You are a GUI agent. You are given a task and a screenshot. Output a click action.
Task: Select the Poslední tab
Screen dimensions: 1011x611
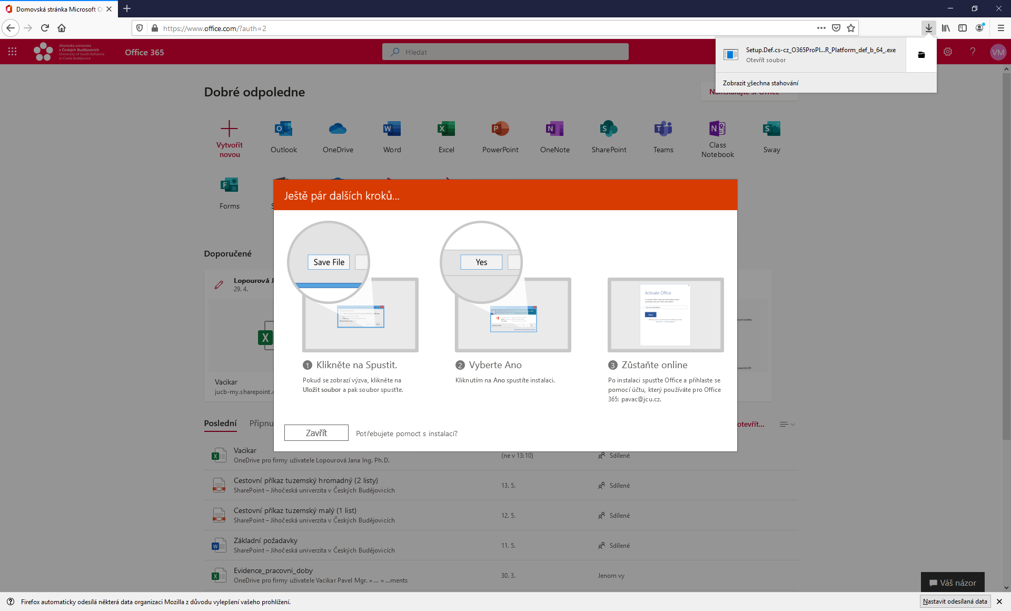pyautogui.click(x=220, y=423)
